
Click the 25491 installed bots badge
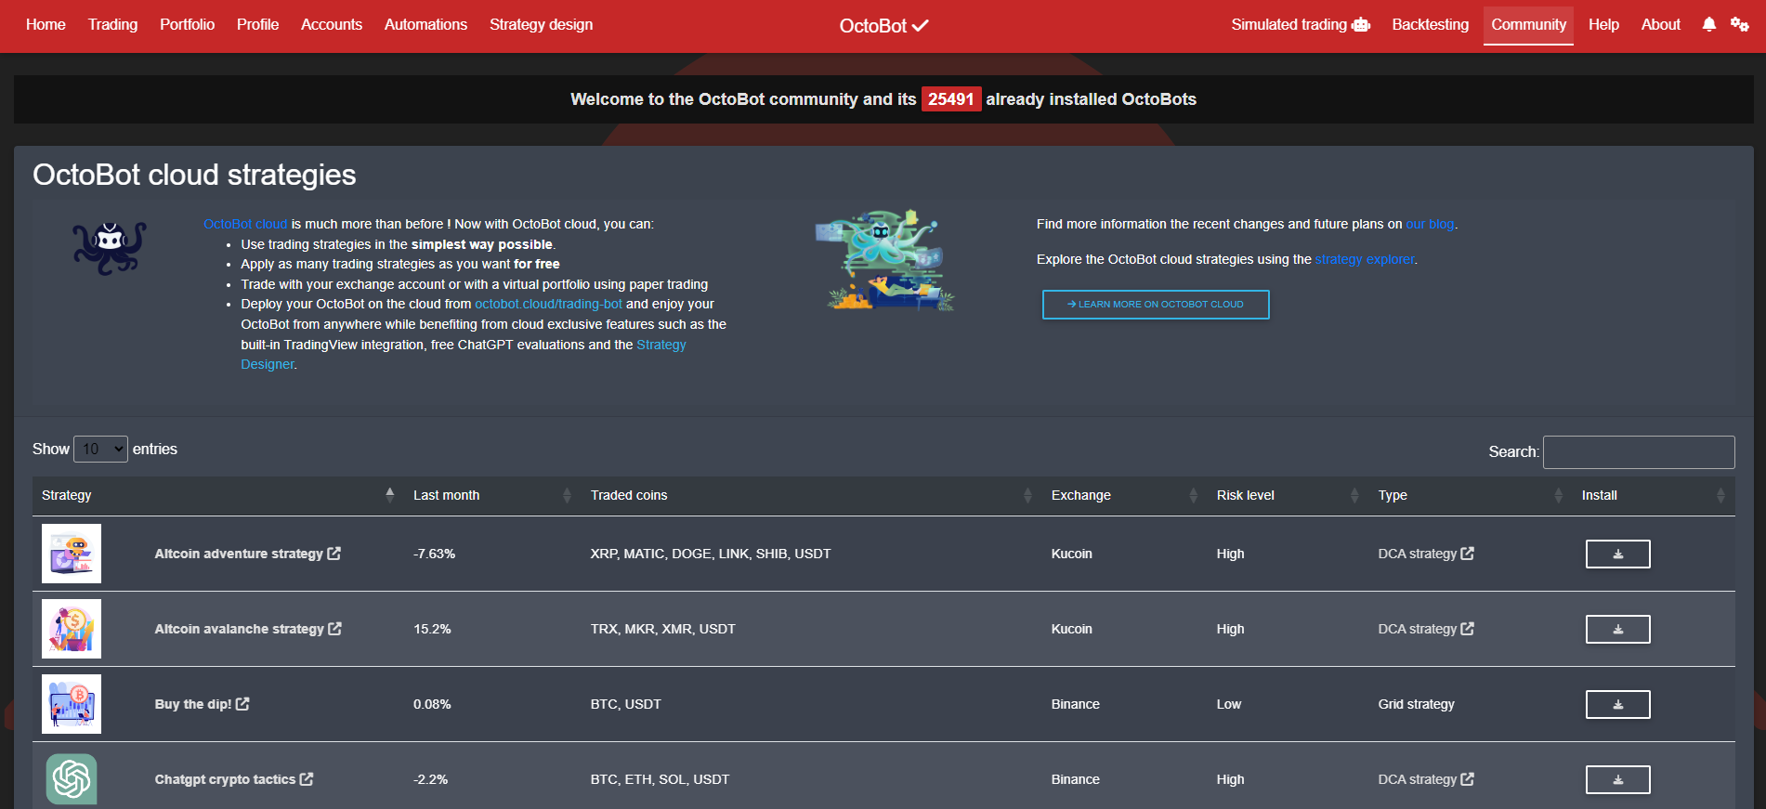(951, 99)
